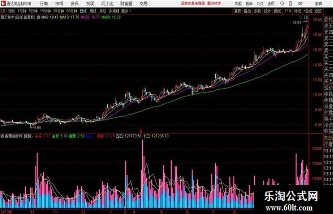Click MA20: 16.77 indicator value
This screenshot has height=214, width=333.
90,17
